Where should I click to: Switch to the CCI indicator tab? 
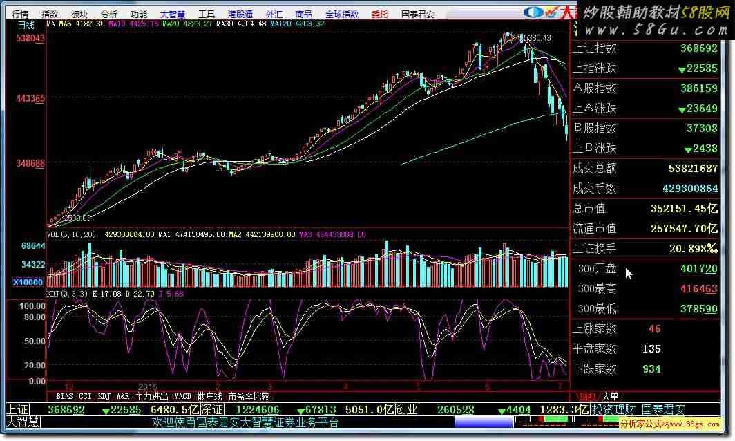(85, 397)
